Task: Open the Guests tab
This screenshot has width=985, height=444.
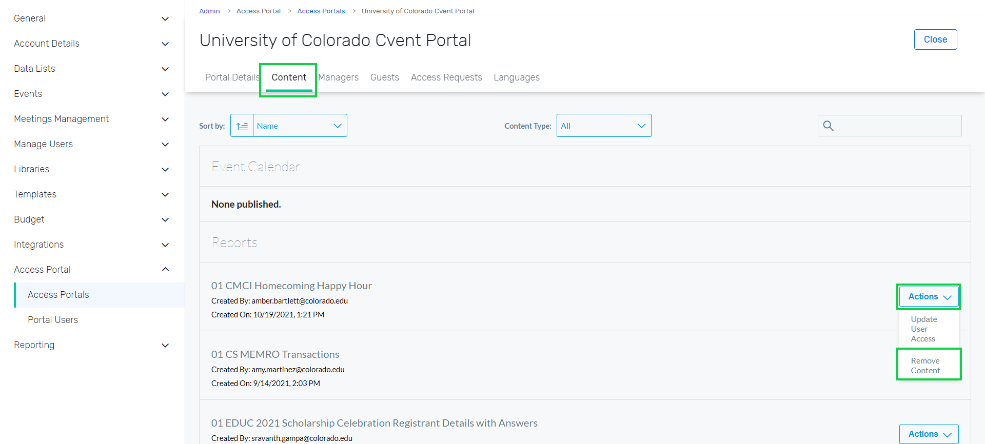Action: [x=385, y=77]
